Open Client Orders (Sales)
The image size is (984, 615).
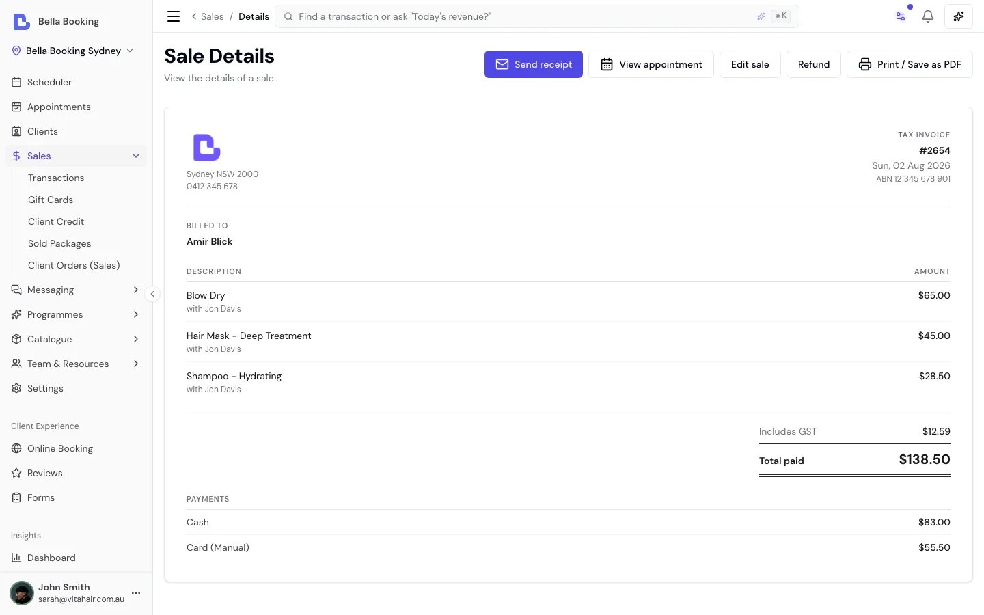(x=74, y=265)
